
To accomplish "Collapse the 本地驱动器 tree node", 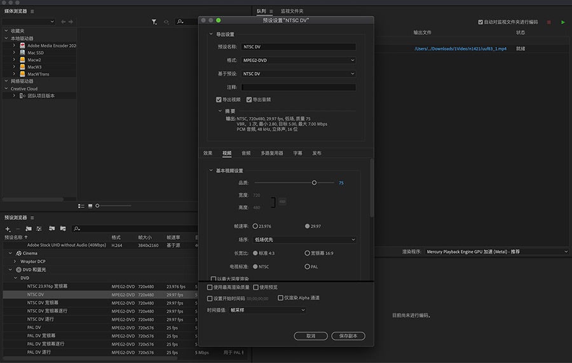I will [6, 38].
